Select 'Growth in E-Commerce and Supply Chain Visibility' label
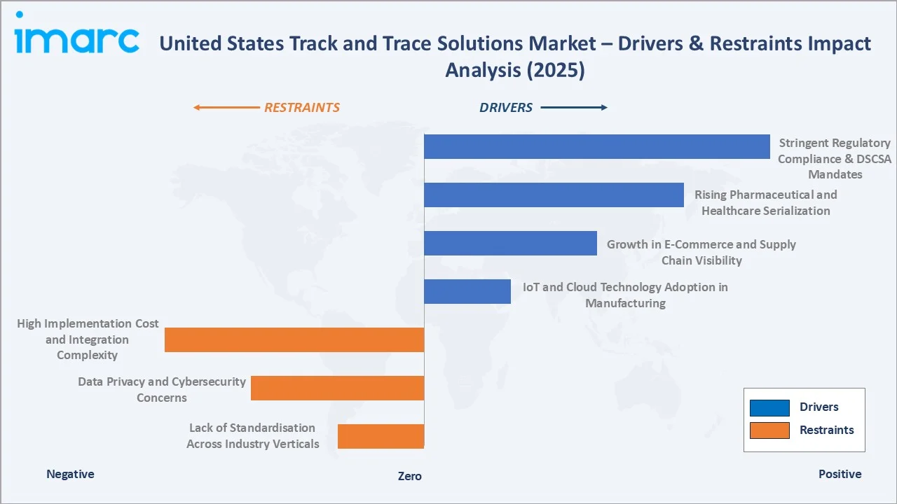897x504 pixels. (701, 252)
